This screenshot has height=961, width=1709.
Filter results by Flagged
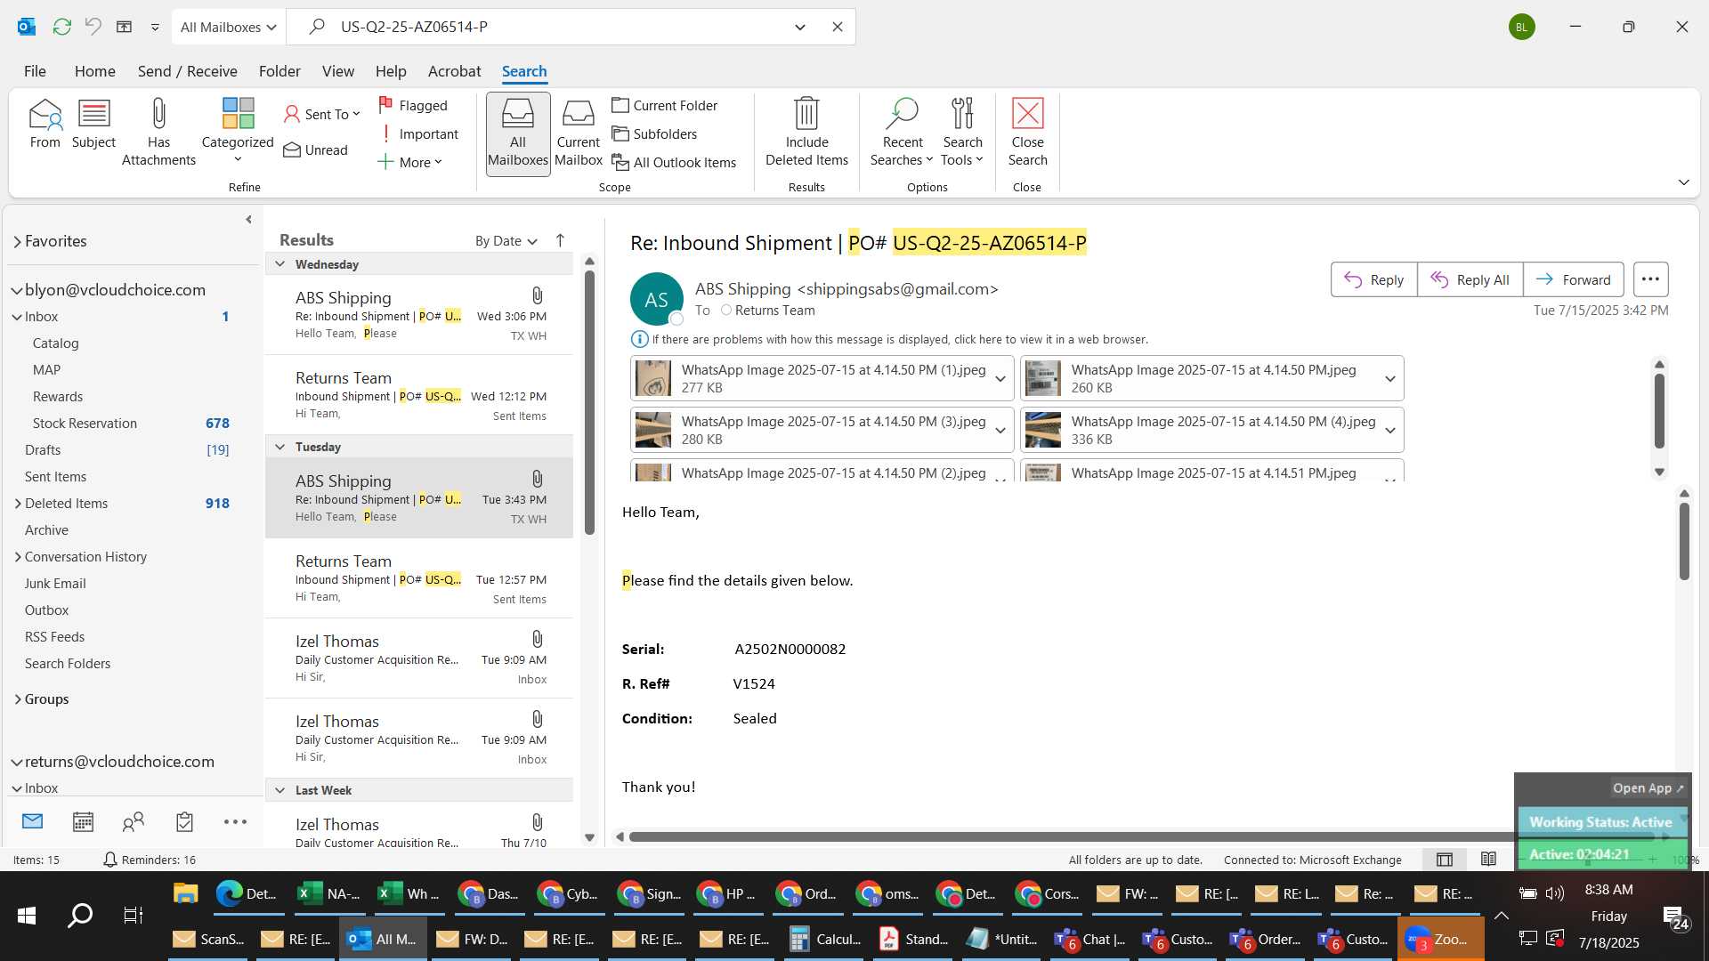click(x=413, y=105)
